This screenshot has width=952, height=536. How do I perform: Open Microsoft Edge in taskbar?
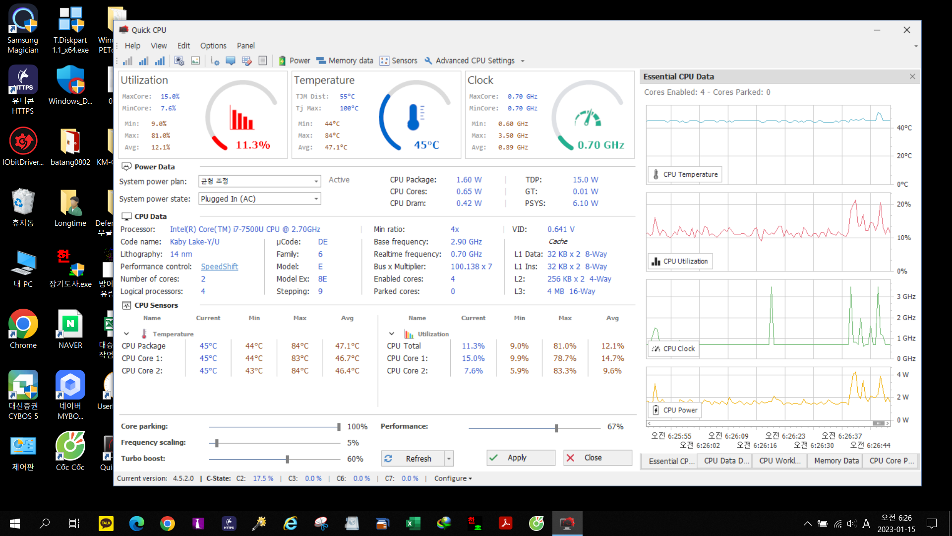tap(137, 524)
